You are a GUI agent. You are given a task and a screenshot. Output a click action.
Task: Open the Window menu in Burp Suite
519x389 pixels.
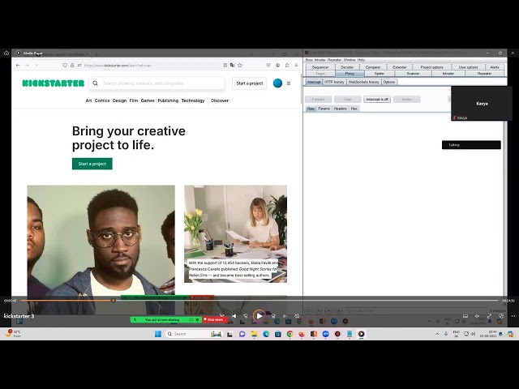[349, 59]
